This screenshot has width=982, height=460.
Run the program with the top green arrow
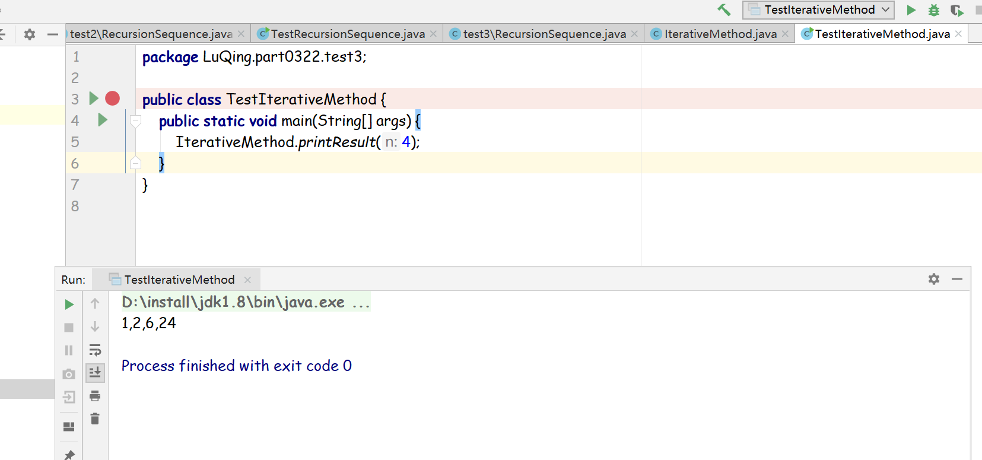coord(911,10)
